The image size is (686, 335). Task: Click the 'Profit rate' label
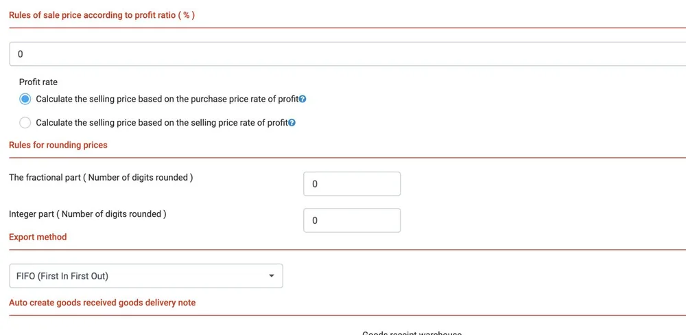(x=38, y=82)
